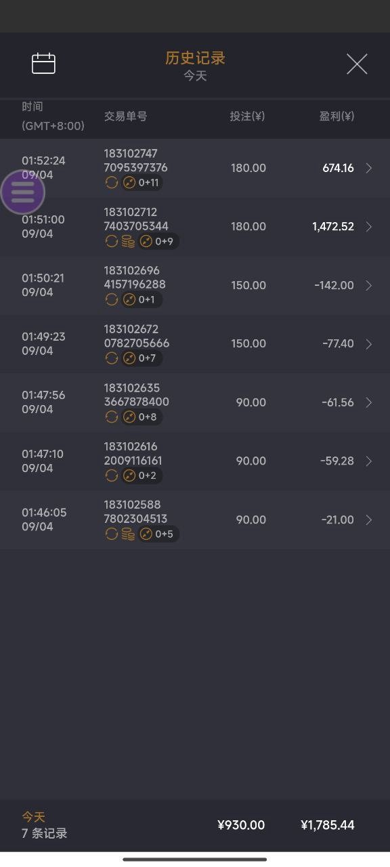Tap the purple floating menu button
390x867 pixels.
click(22, 192)
